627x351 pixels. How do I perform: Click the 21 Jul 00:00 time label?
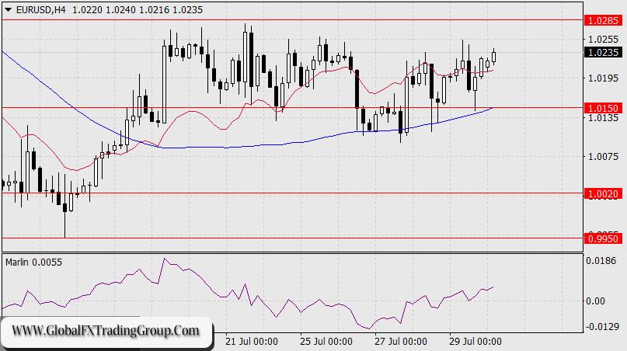[252, 342]
